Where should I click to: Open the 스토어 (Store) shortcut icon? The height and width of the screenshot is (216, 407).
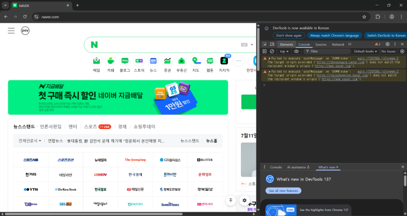tap(139, 61)
